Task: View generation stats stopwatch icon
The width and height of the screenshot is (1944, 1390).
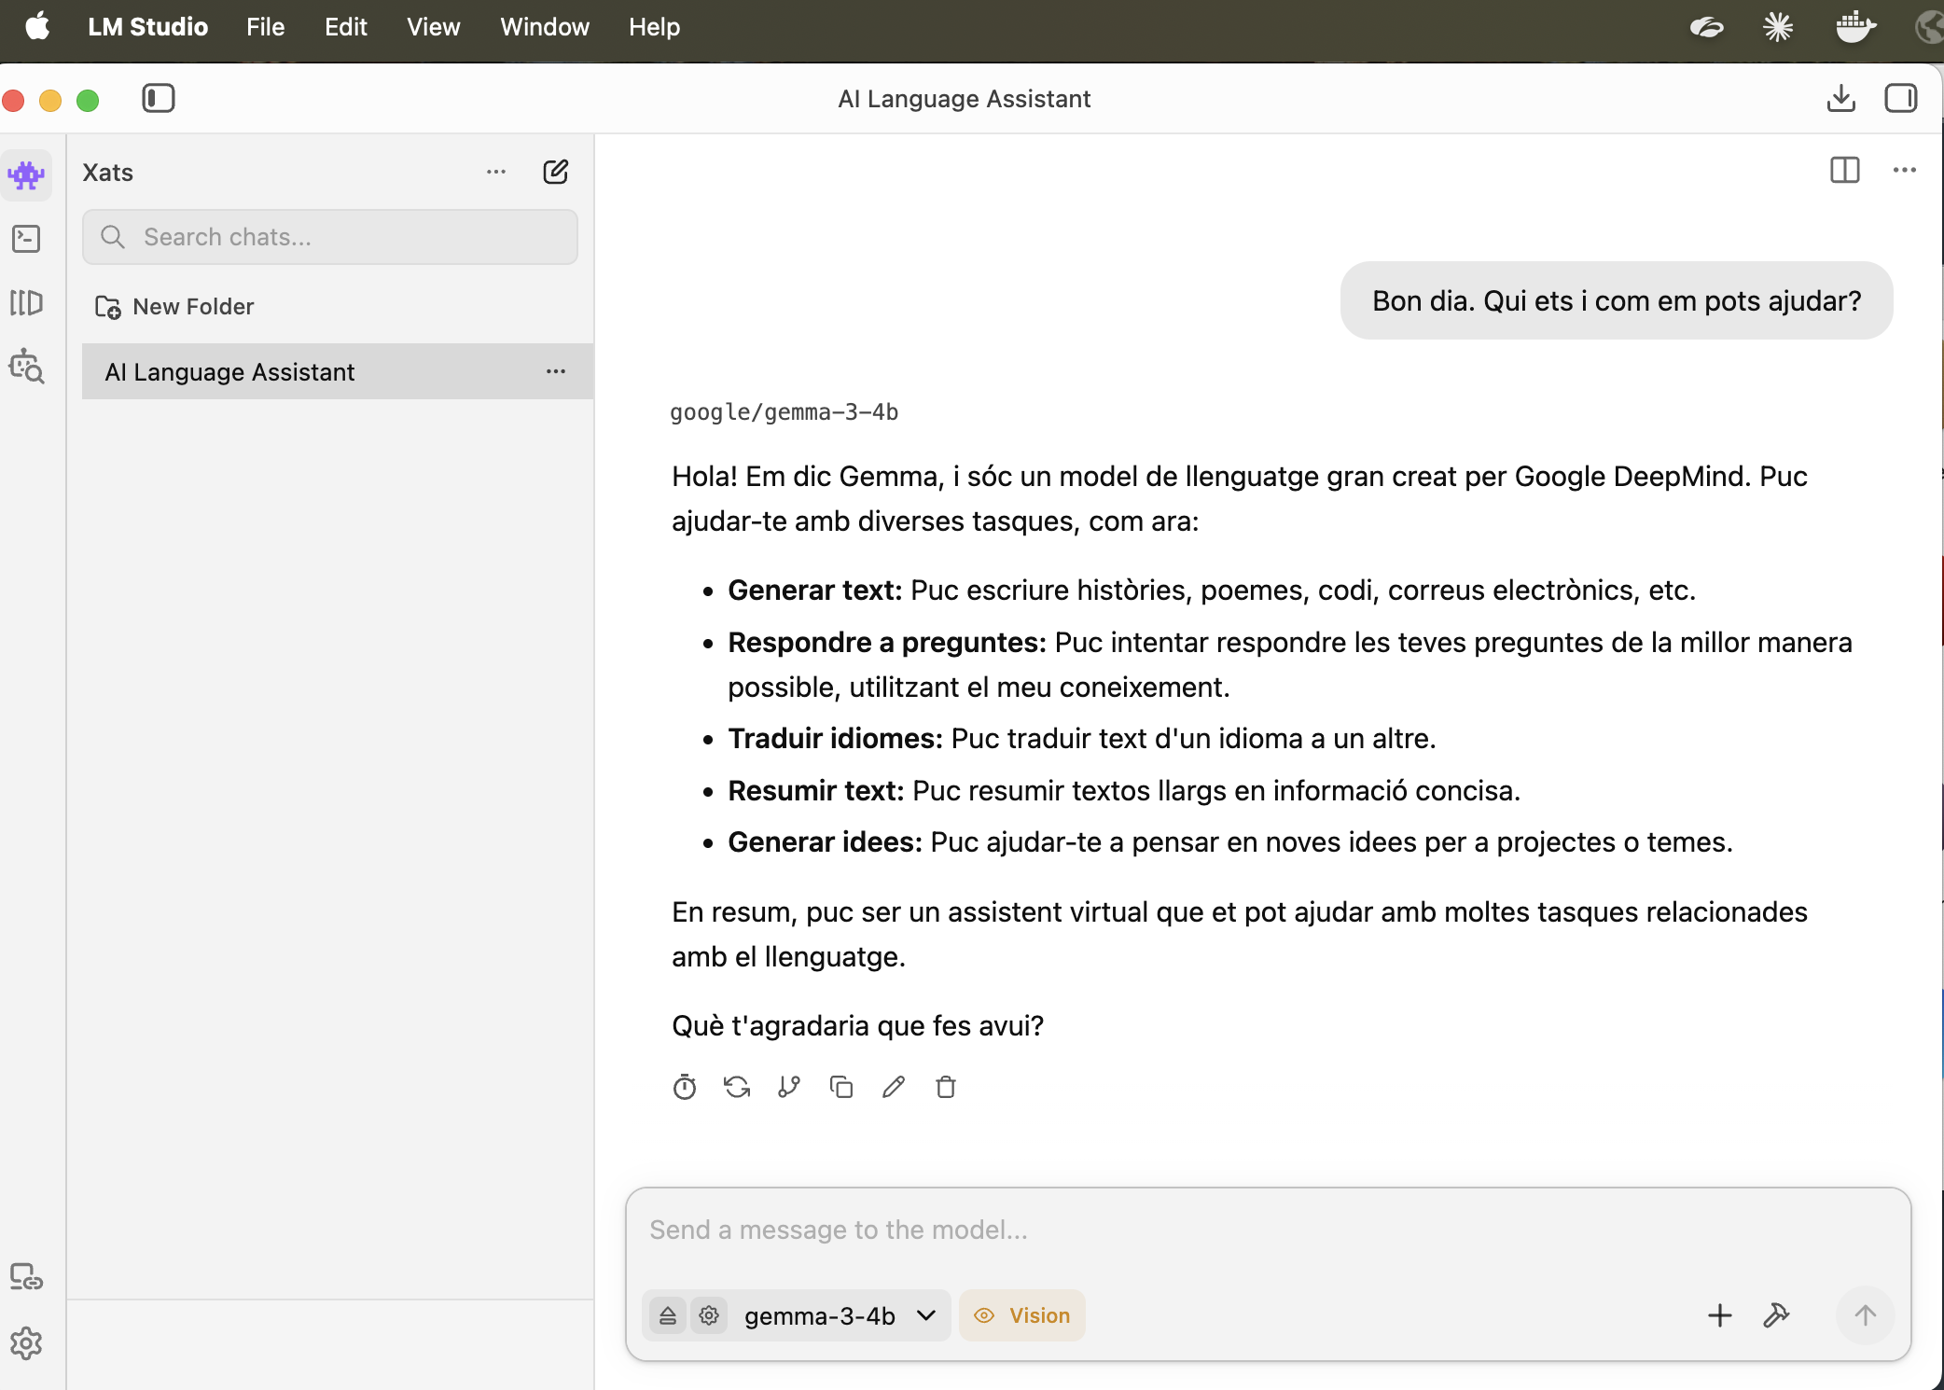Action: 685,1087
